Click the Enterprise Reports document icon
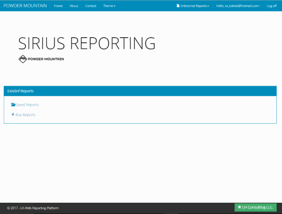This screenshot has width=282, height=214. [178, 6]
